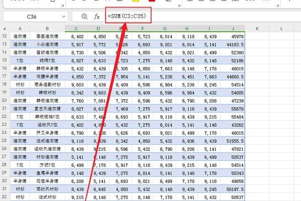Image resolution: width=301 pixels, height=201 pixels.
Task: Click product cell 小众连衣裙 in row 13
Action: click(x=47, y=44)
